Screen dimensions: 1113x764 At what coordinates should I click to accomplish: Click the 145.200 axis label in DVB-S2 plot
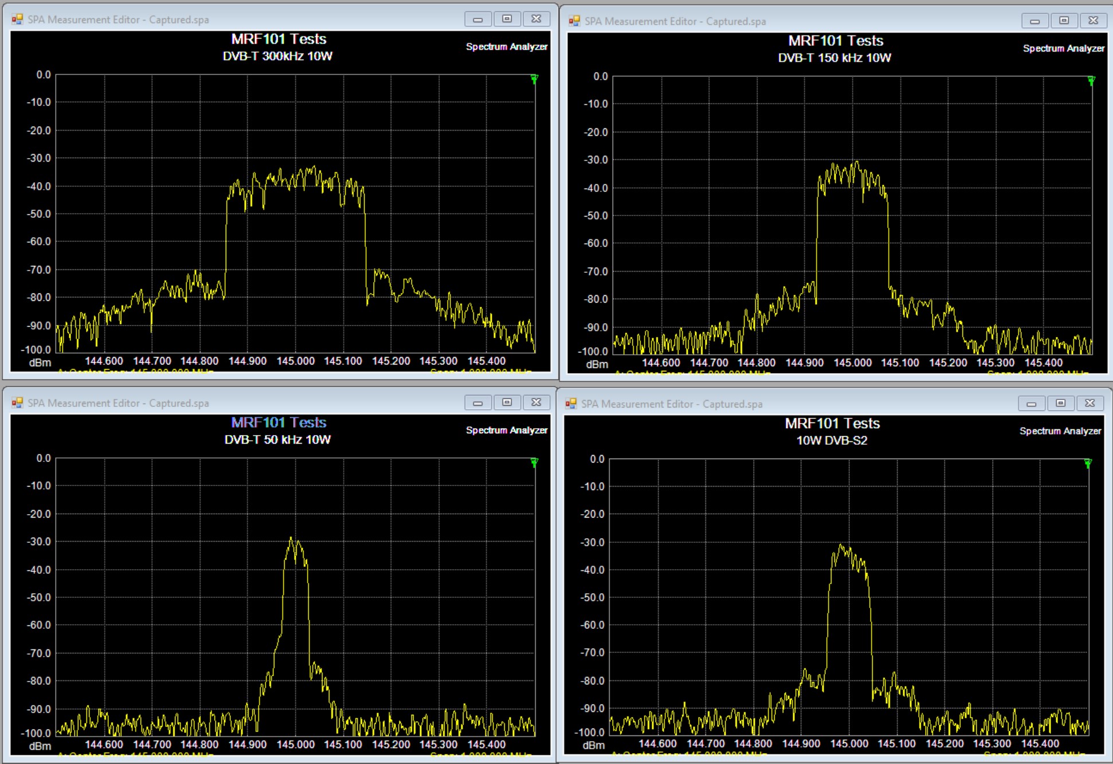pos(945,744)
